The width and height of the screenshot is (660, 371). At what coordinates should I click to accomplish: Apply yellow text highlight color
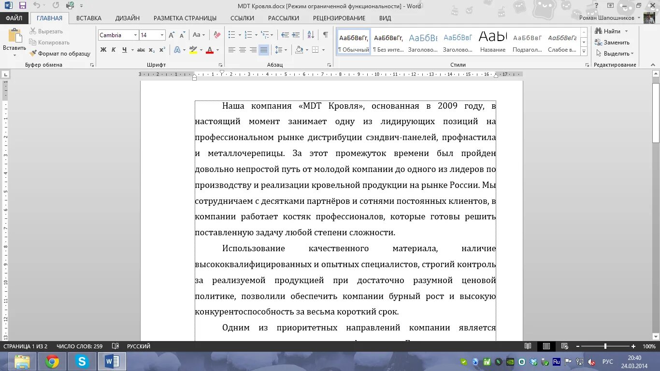pos(193,50)
